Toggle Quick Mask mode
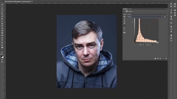The width and height of the screenshot is (177, 99). 2,60
